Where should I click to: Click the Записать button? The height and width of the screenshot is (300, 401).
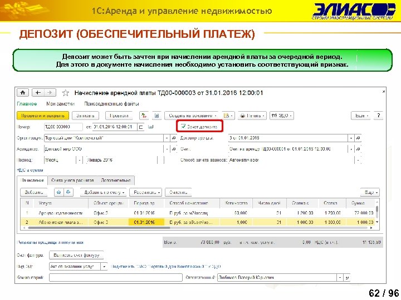(85, 116)
